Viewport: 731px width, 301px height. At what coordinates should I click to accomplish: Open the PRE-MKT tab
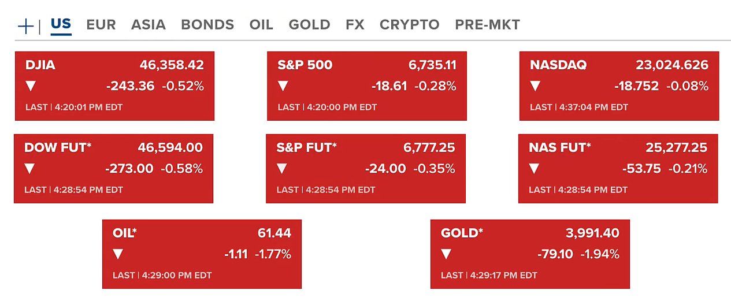tap(488, 25)
